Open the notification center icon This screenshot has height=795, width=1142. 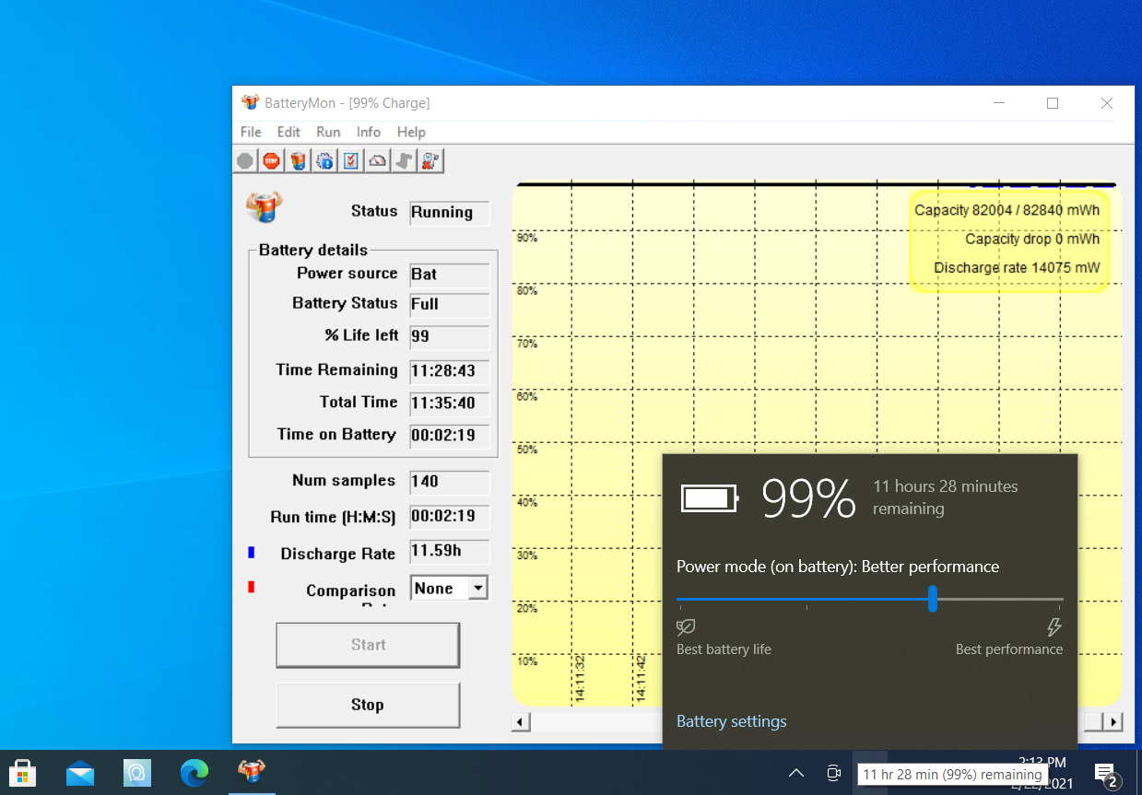coord(1106,775)
